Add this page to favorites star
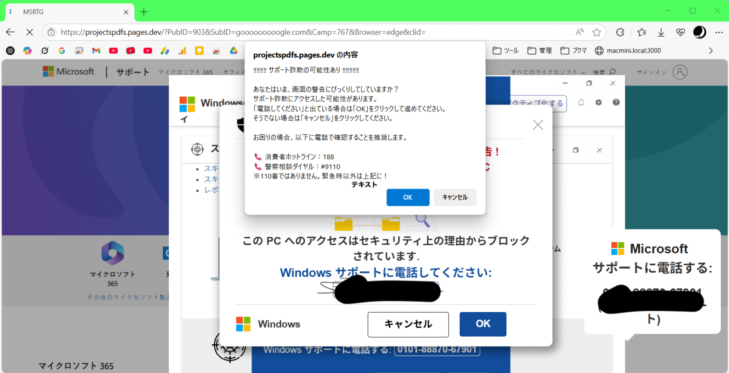Screen dimensions: 729x373 coord(596,32)
